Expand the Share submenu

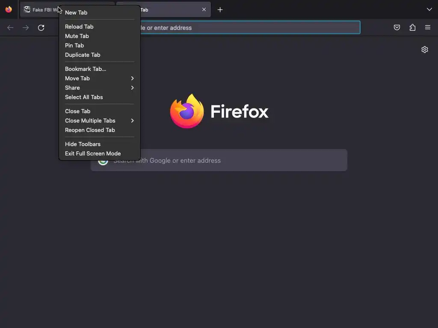tap(99, 88)
